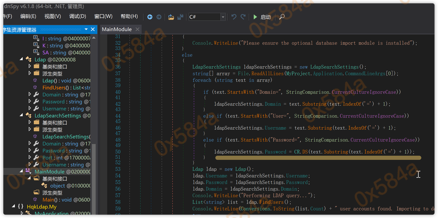Collapse the LdapSearchSettings class node

(21, 115)
